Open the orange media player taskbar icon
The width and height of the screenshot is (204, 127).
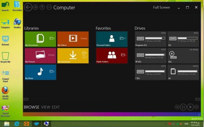27,124
